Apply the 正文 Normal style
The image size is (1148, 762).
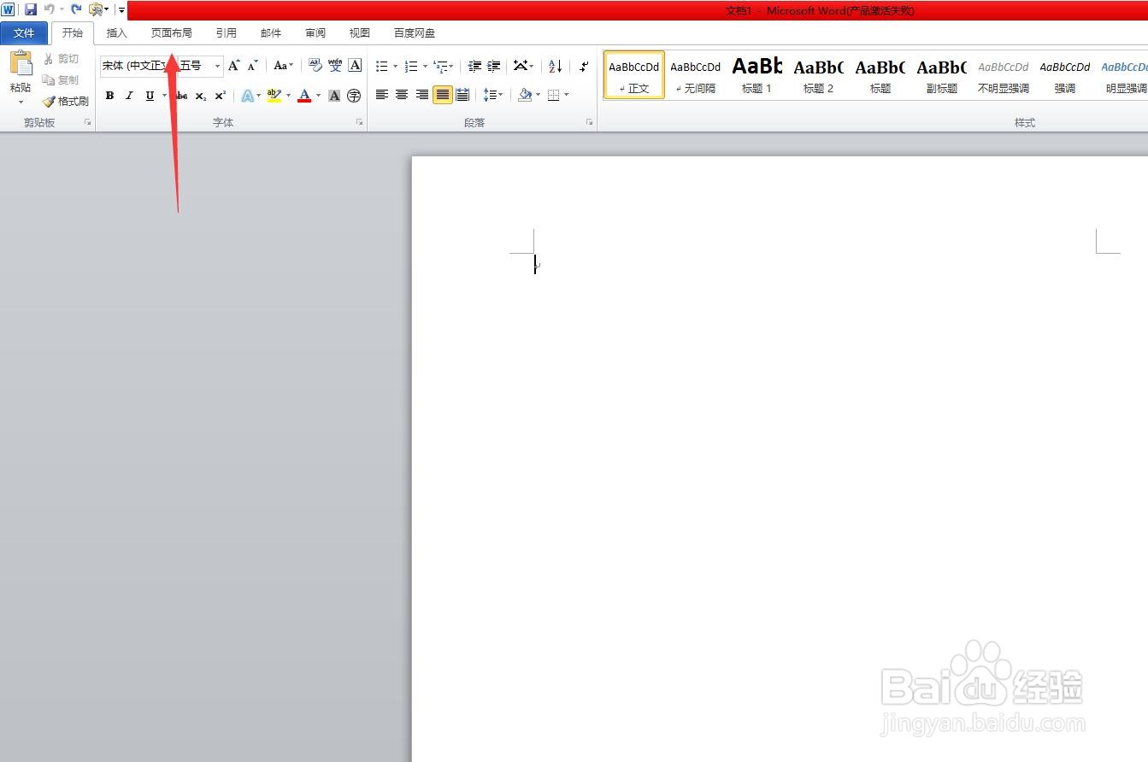coord(634,75)
